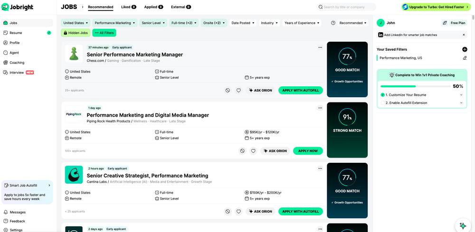Toggle the Enable Autofill Extension step circle
The width and height of the screenshot is (475, 232).
[382, 103]
